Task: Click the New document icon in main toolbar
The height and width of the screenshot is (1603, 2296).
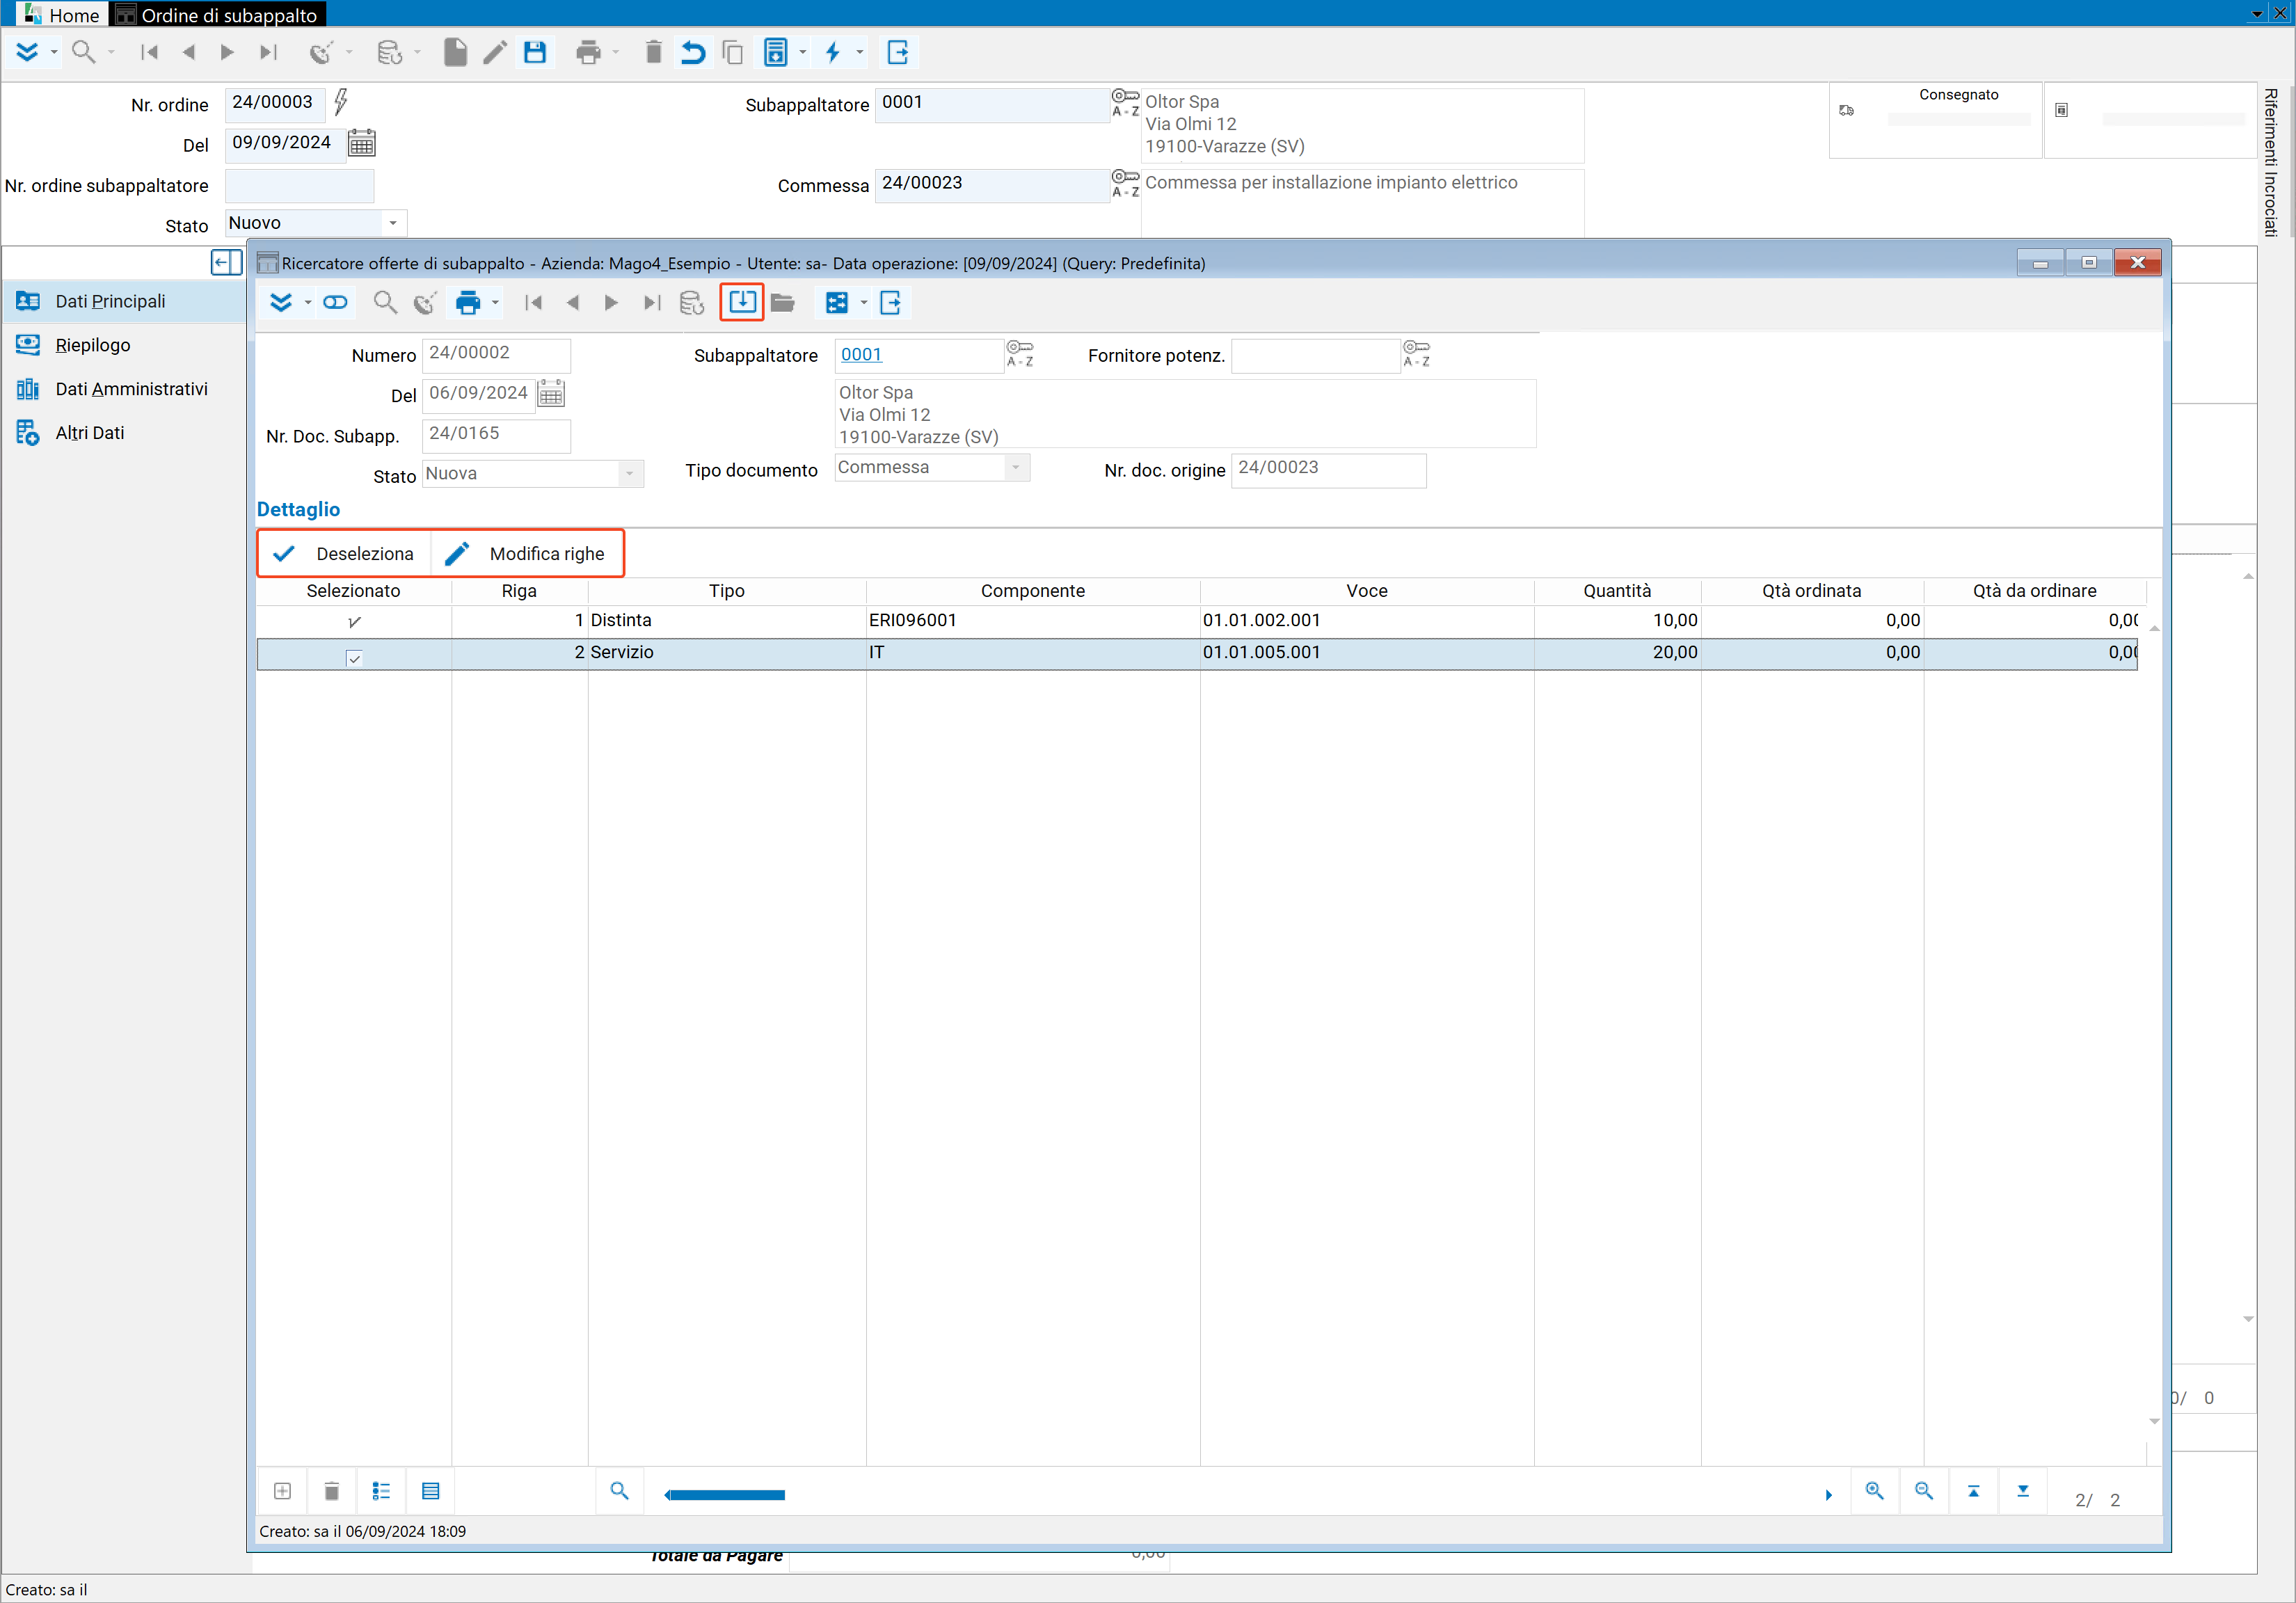Action: click(455, 52)
